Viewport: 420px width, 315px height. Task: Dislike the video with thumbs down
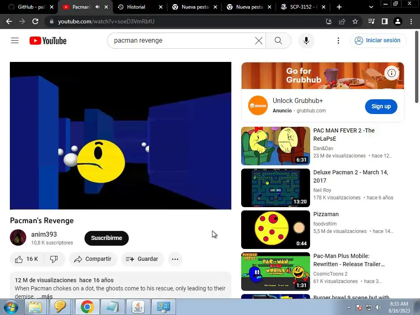pos(54,259)
